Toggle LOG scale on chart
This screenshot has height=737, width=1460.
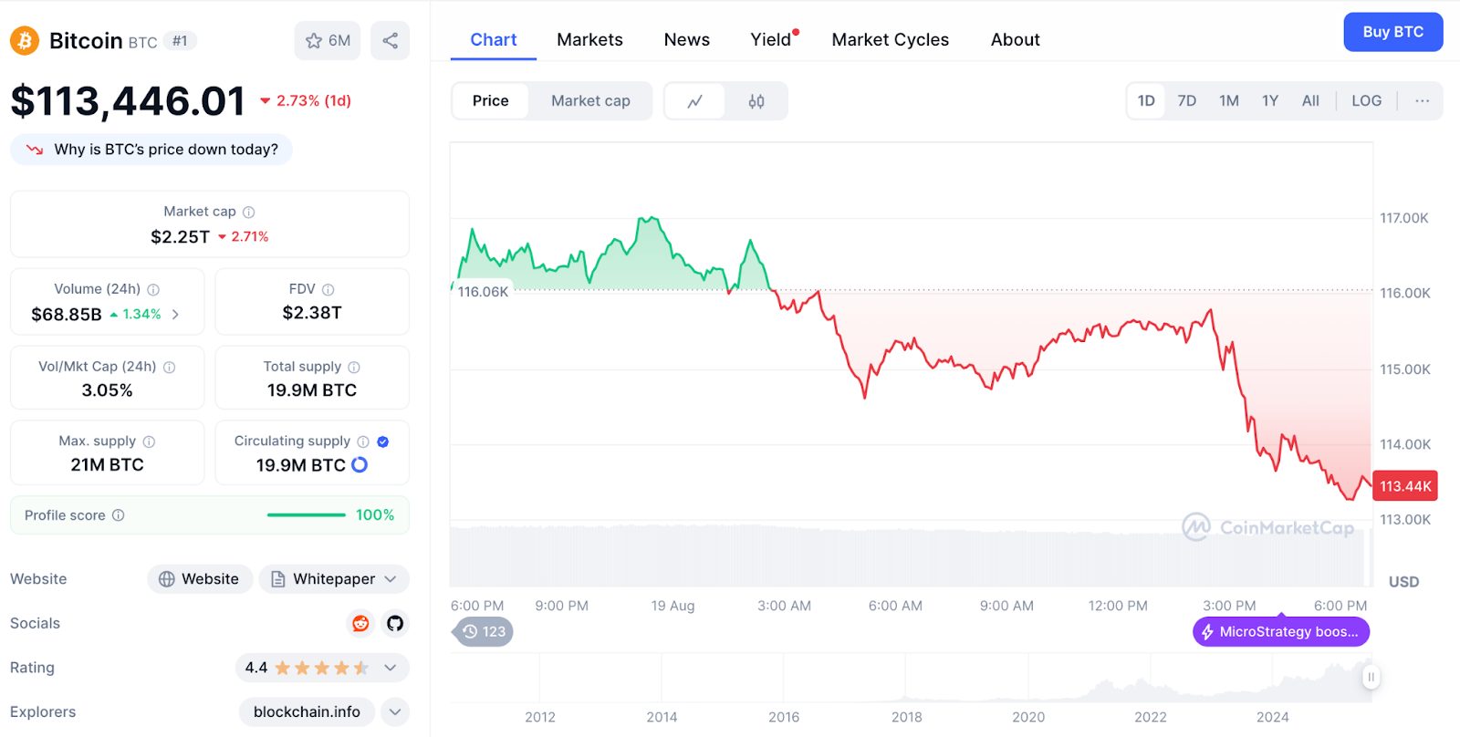tap(1366, 101)
